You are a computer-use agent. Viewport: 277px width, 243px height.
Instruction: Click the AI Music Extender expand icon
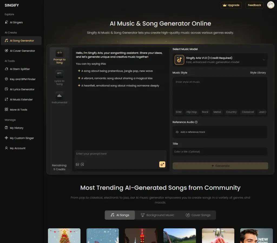6,99
